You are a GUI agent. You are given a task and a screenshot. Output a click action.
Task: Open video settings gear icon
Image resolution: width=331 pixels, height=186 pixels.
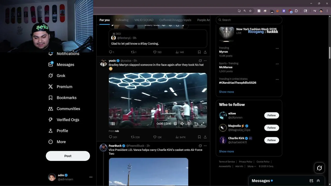(189, 124)
